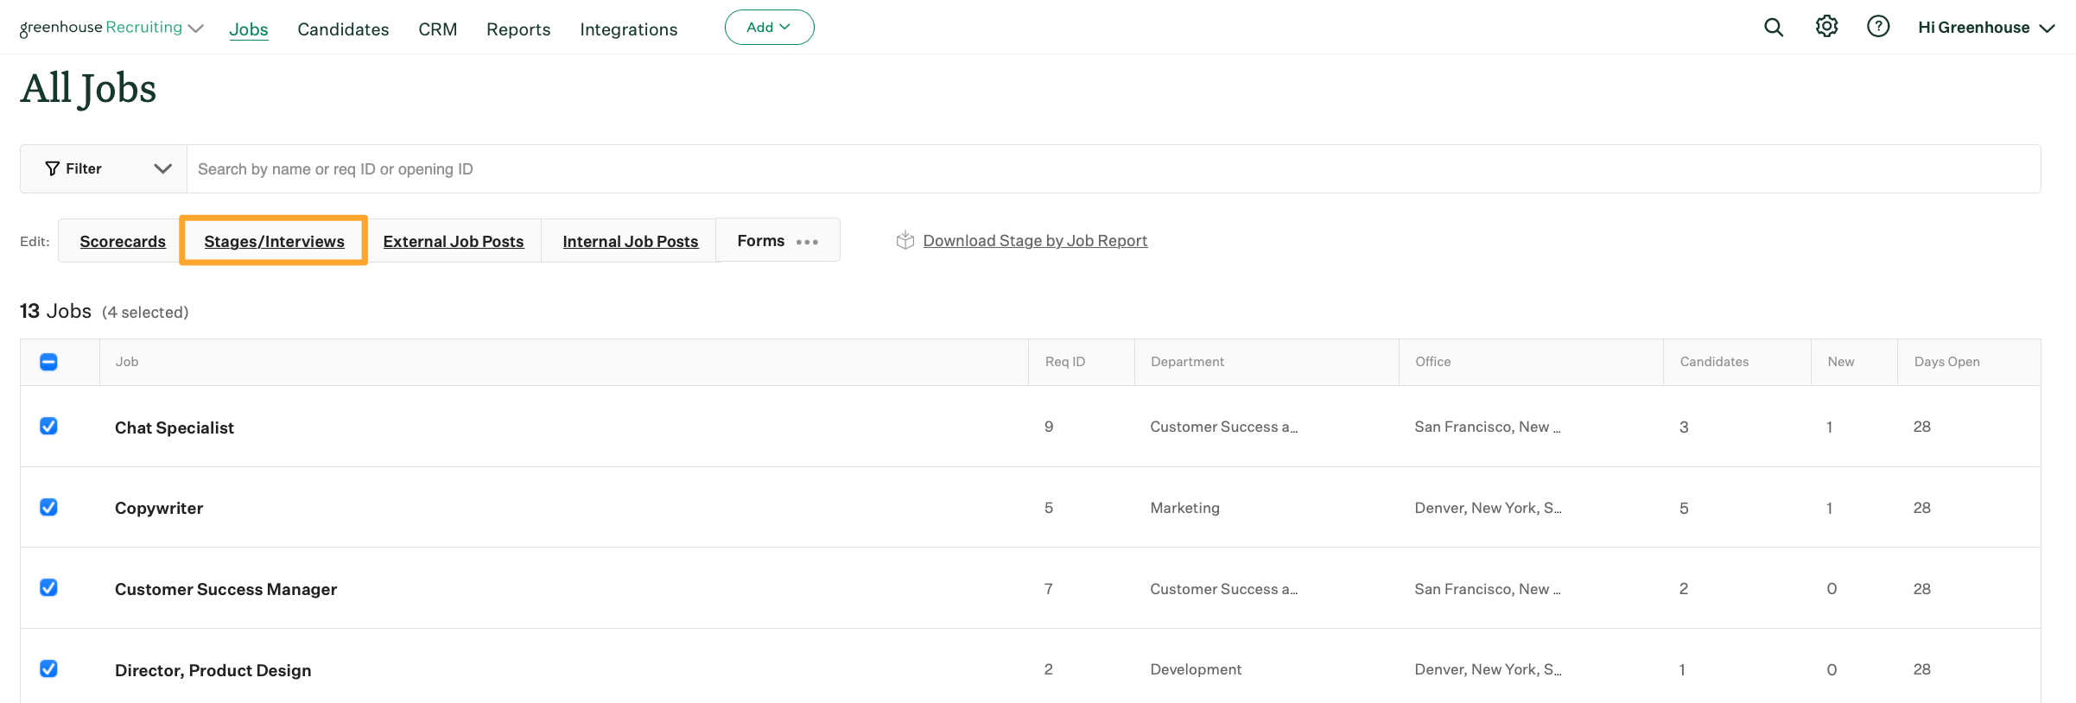Click the Marketing department cell for Copywriter
Image resolution: width=2076 pixels, height=703 pixels.
(1184, 508)
